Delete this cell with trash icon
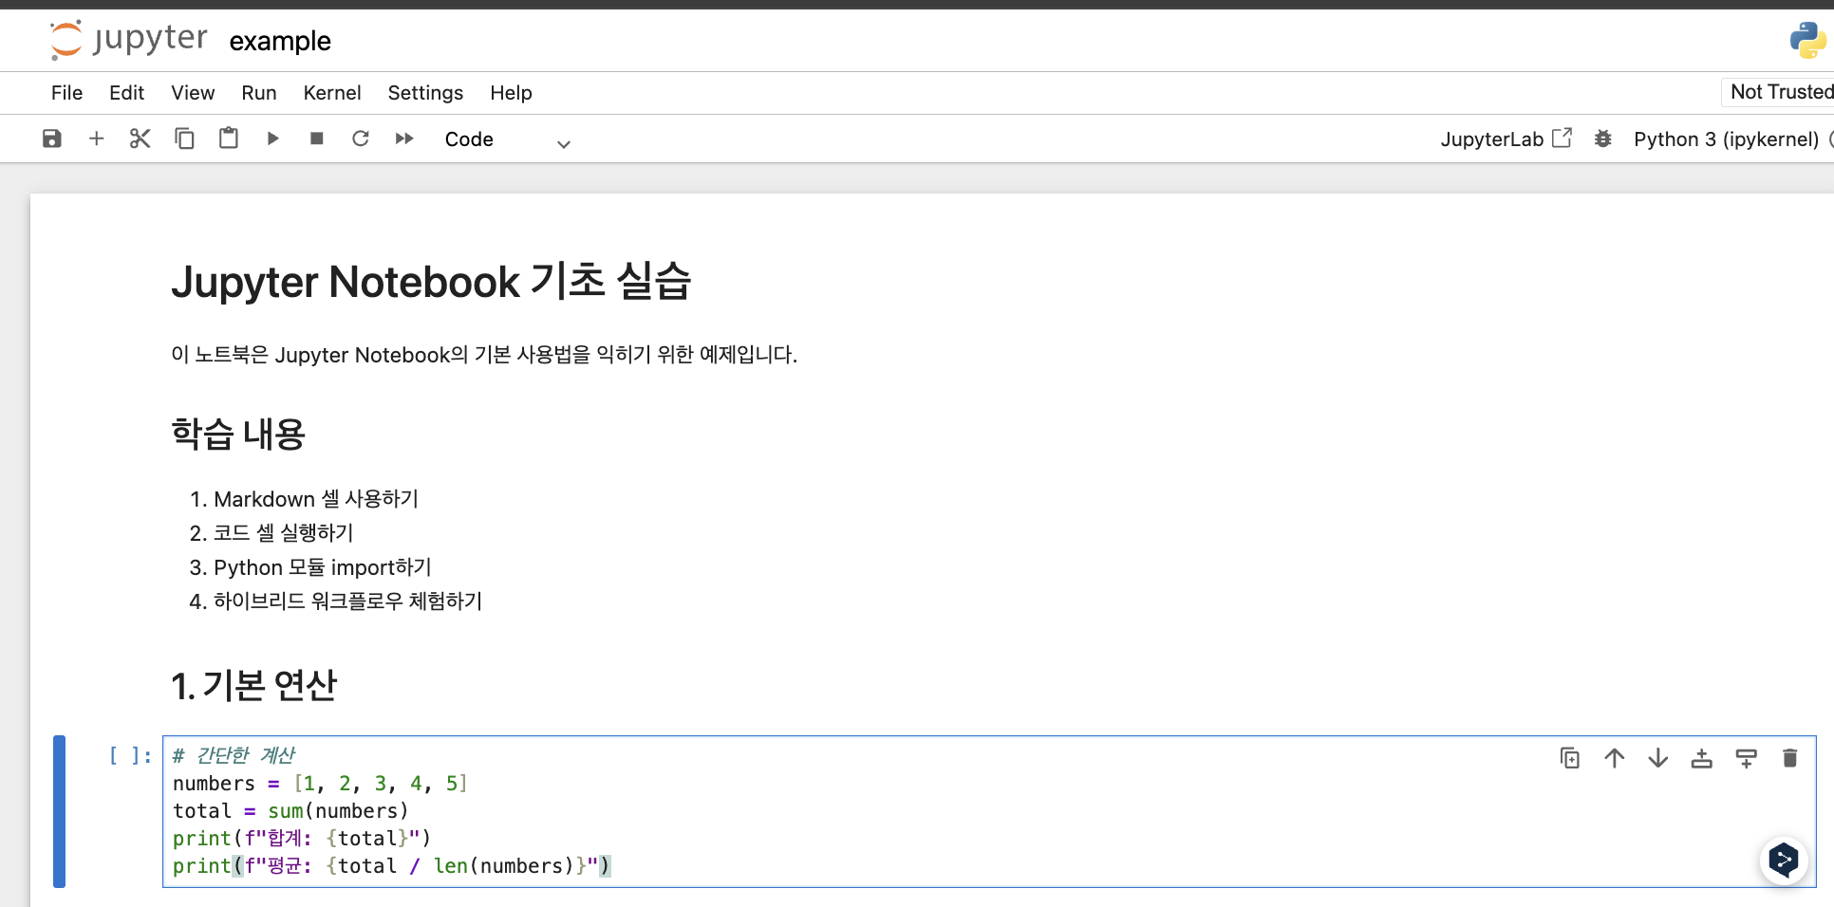Image resolution: width=1834 pixels, height=907 pixels. [x=1789, y=758]
